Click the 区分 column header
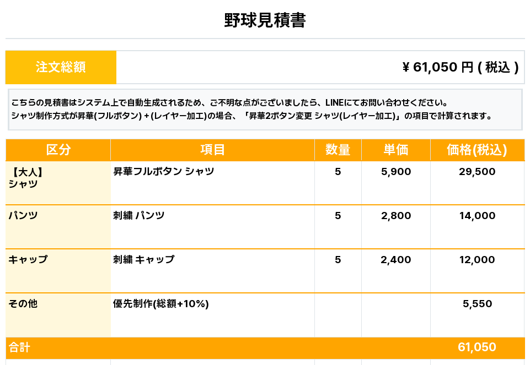Viewport: 530px width, 365px height. coord(58,150)
